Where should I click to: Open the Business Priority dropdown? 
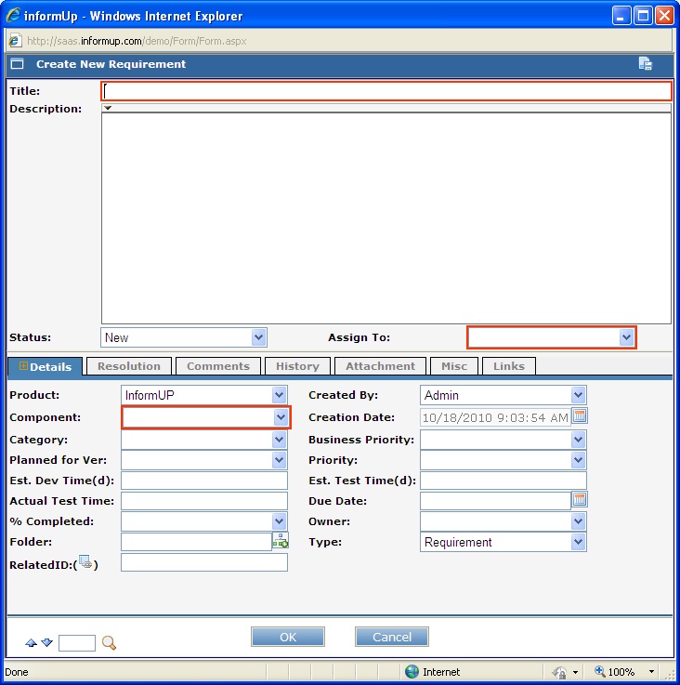tap(578, 440)
